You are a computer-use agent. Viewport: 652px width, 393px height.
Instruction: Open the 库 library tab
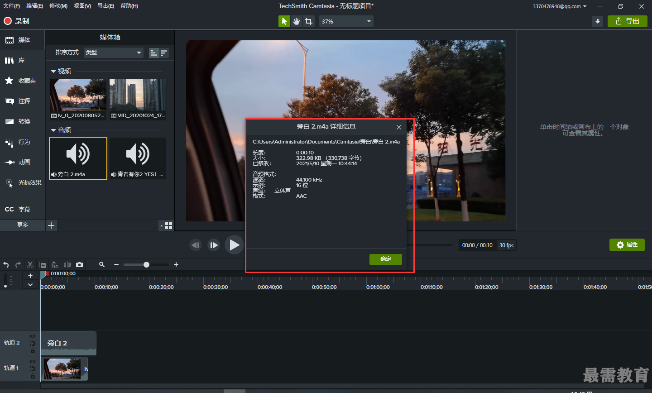[x=23, y=60]
